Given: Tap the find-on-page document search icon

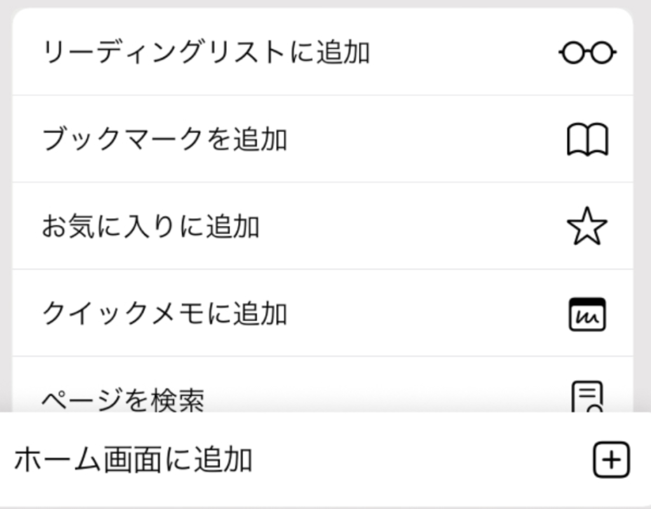Looking at the screenshot, I should [587, 397].
